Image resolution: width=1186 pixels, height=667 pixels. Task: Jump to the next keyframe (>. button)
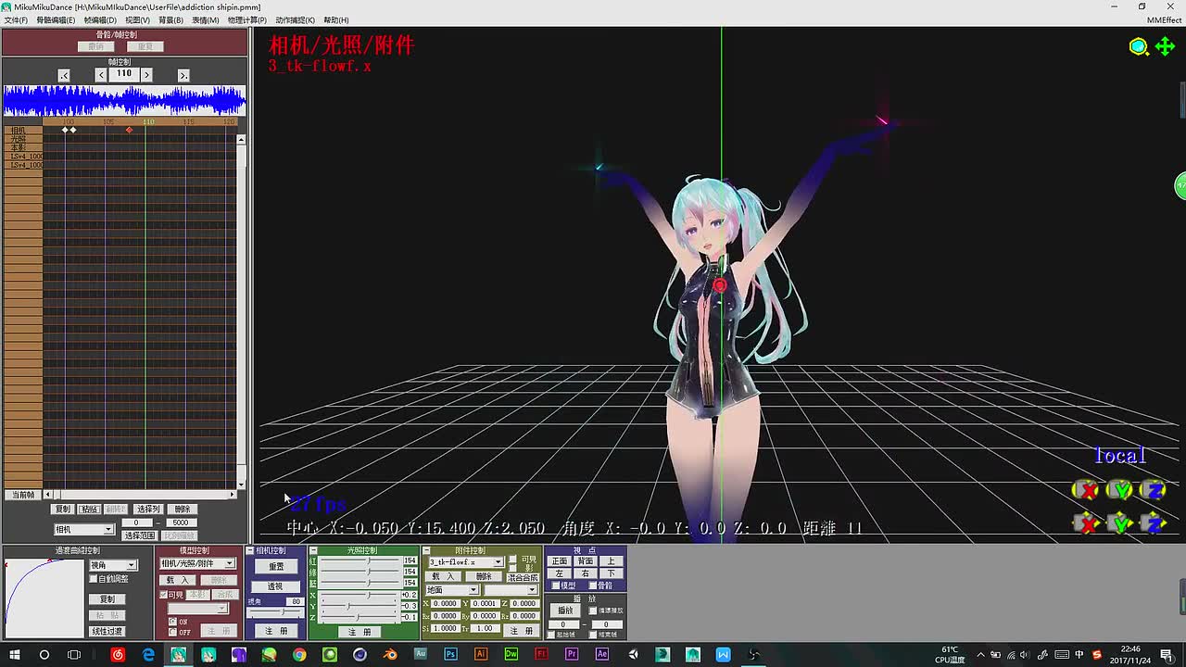pos(183,75)
